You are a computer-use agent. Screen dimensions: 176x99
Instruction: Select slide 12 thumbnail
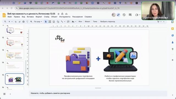pos(15,42)
